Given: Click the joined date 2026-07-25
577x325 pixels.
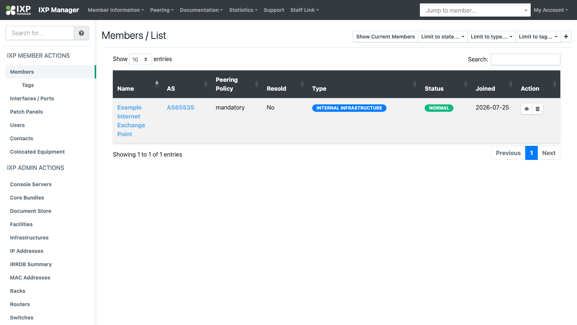Looking at the screenshot, I should (492, 107).
